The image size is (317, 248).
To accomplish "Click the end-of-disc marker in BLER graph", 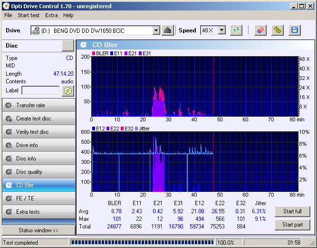I will [213, 87].
